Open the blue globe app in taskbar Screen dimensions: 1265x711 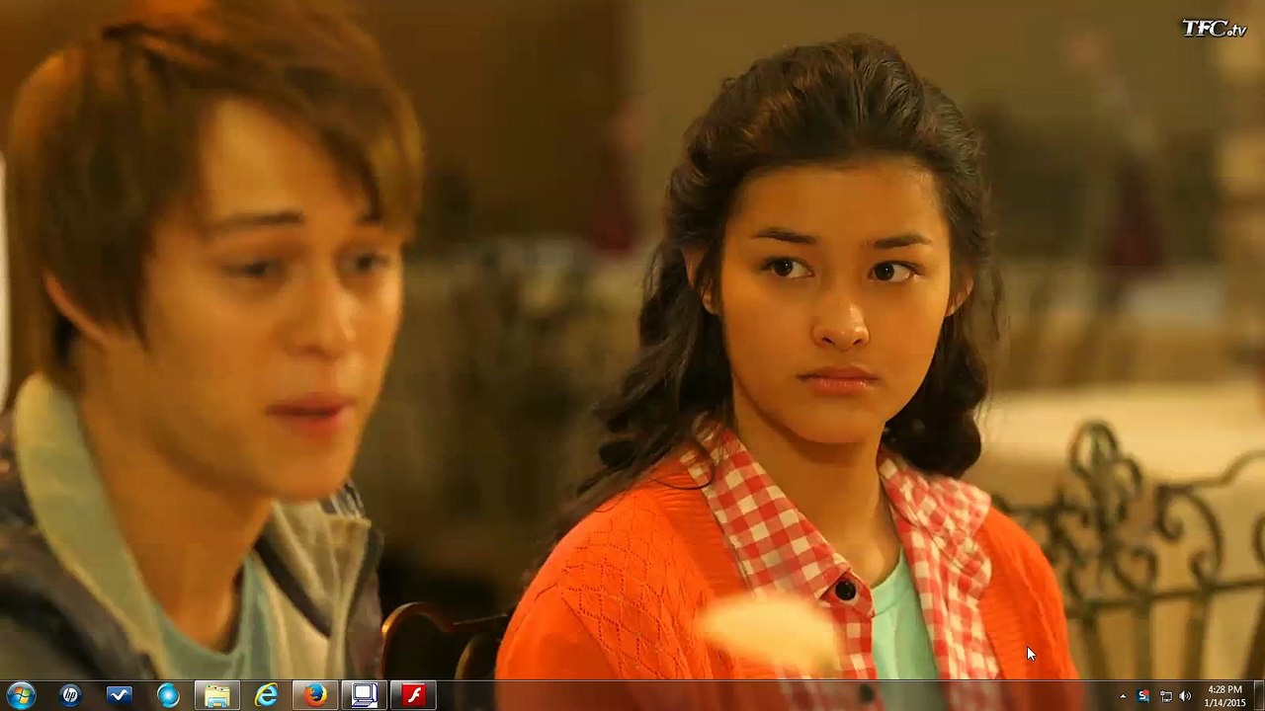(x=168, y=695)
